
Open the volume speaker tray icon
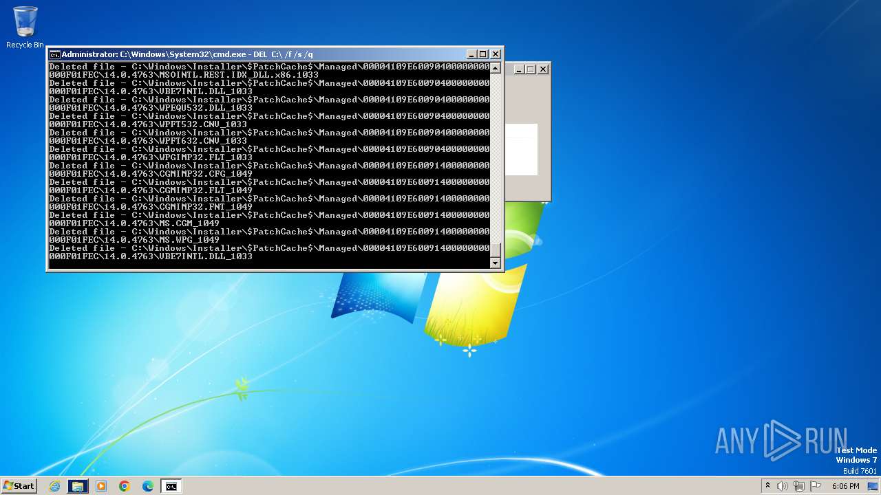point(783,486)
